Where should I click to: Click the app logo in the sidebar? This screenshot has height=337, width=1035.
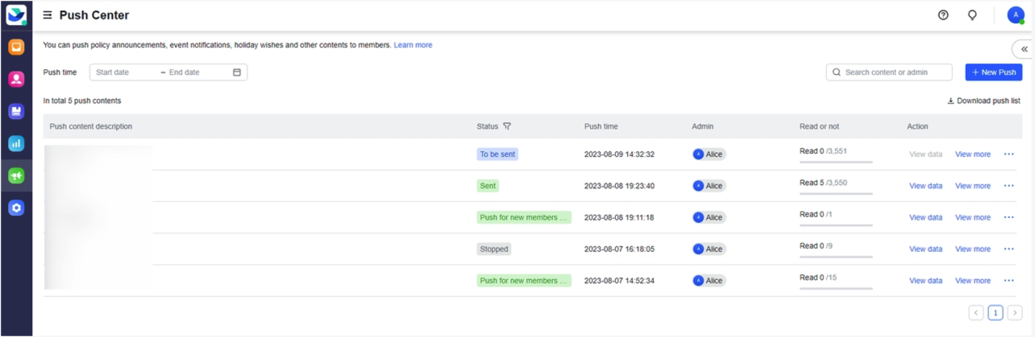(16, 14)
